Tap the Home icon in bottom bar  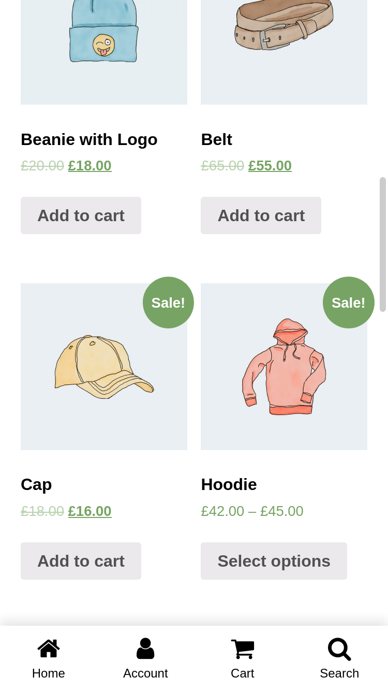[x=49, y=649]
